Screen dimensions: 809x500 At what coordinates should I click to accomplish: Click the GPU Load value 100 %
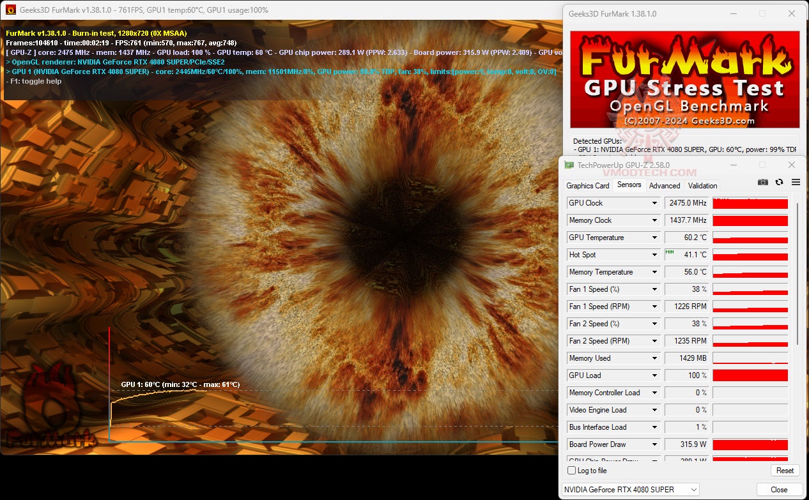pyautogui.click(x=686, y=375)
